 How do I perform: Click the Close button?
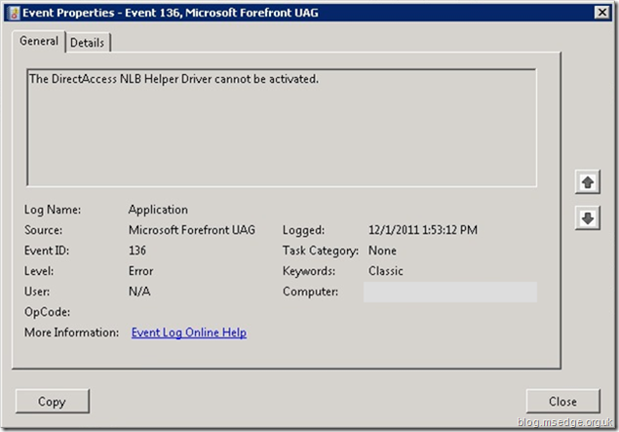[562, 401]
